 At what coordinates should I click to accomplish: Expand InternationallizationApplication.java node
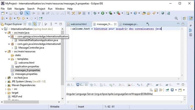click(12, 40)
